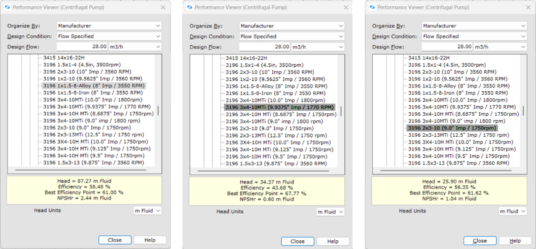Open Head Units dropdown in Efficiency 56.35 % dialog
Image resolution: width=536 pixels, height=249 pixels.
pos(512,211)
